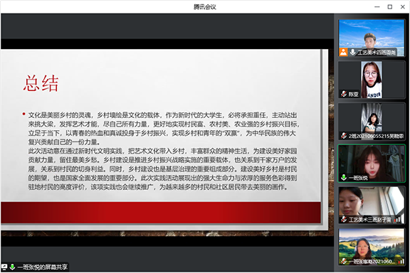This screenshot has height=273, width=410.
Task: Click the 一班张悦的屏幕共享 label
Action: [x=43, y=267]
